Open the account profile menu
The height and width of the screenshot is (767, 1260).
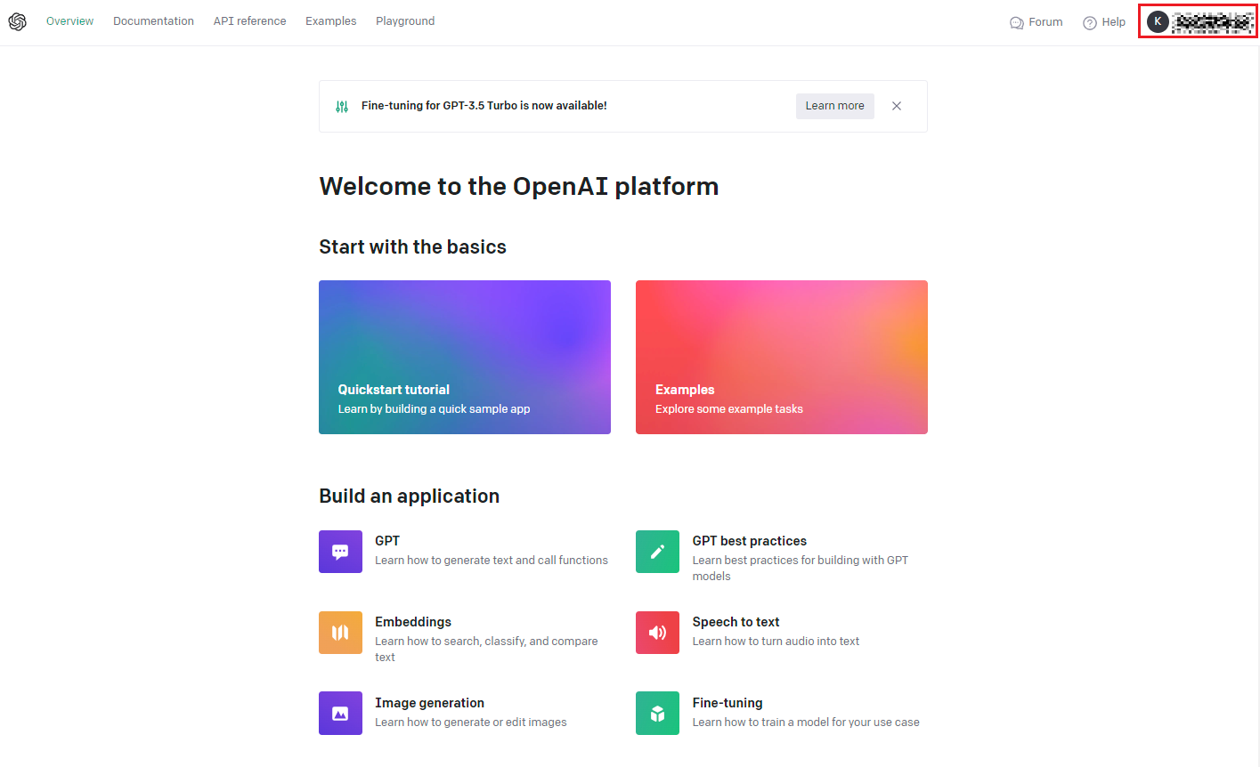point(1198,22)
